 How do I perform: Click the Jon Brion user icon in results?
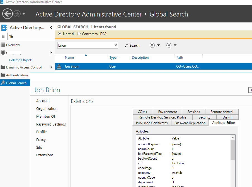coord(59,66)
